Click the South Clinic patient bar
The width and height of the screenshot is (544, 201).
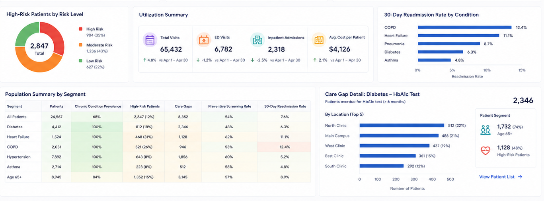(x=381, y=166)
